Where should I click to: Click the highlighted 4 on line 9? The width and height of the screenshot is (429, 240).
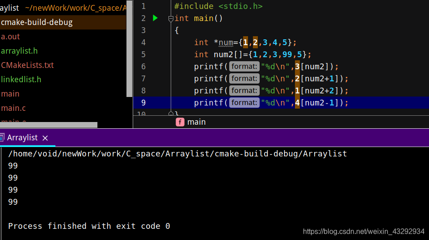(297, 103)
